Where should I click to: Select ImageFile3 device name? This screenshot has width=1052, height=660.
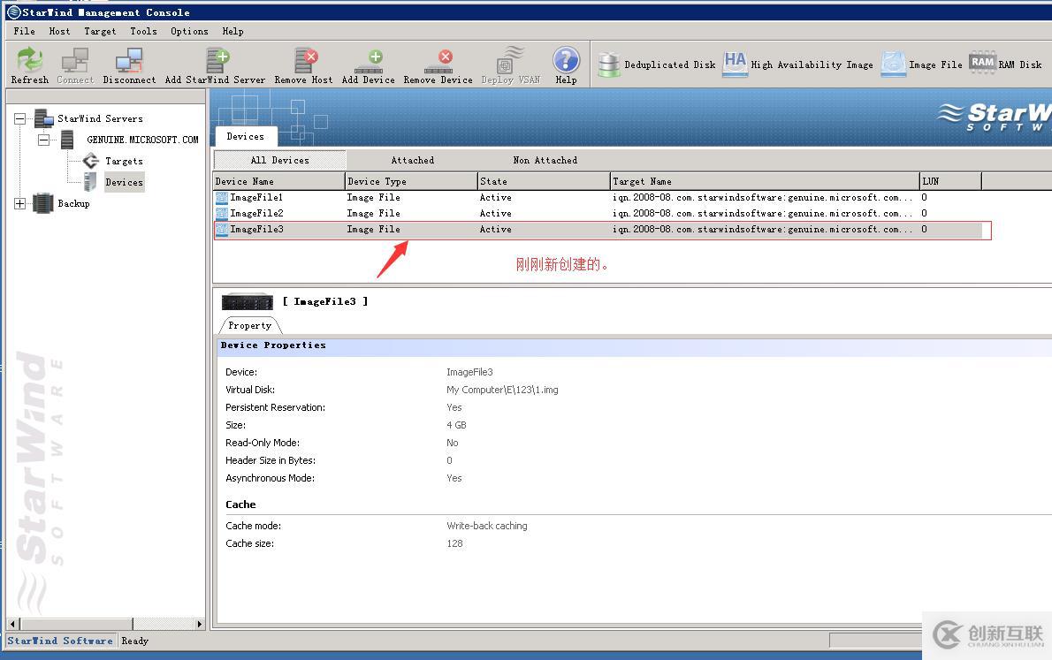click(x=256, y=230)
